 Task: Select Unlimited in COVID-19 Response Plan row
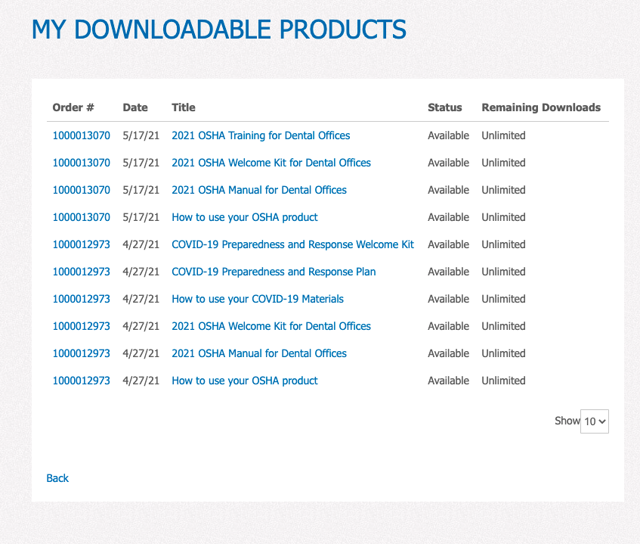(503, 272)
